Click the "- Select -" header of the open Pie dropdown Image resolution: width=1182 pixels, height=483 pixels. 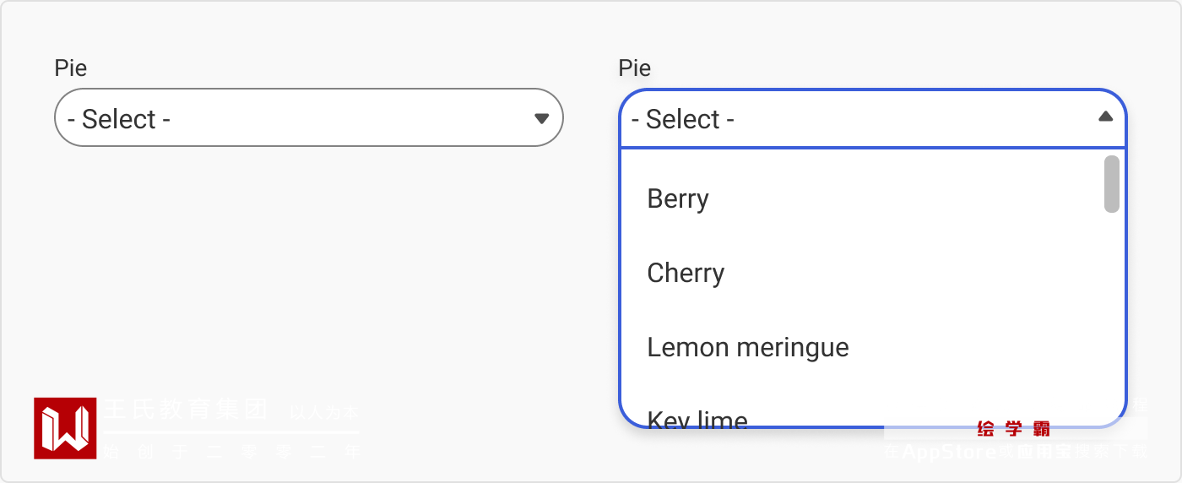tap(844, 119)
